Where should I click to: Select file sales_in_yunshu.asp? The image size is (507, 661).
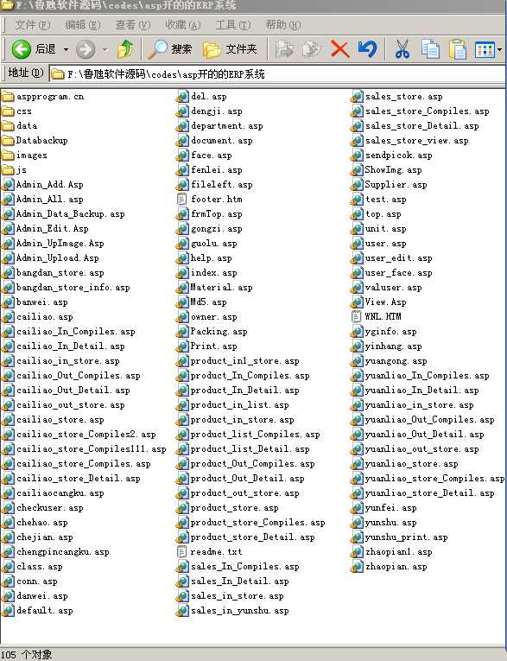point(232,610)
